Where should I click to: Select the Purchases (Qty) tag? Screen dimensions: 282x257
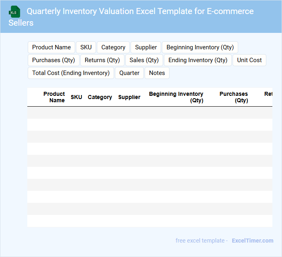click(54, 60)
